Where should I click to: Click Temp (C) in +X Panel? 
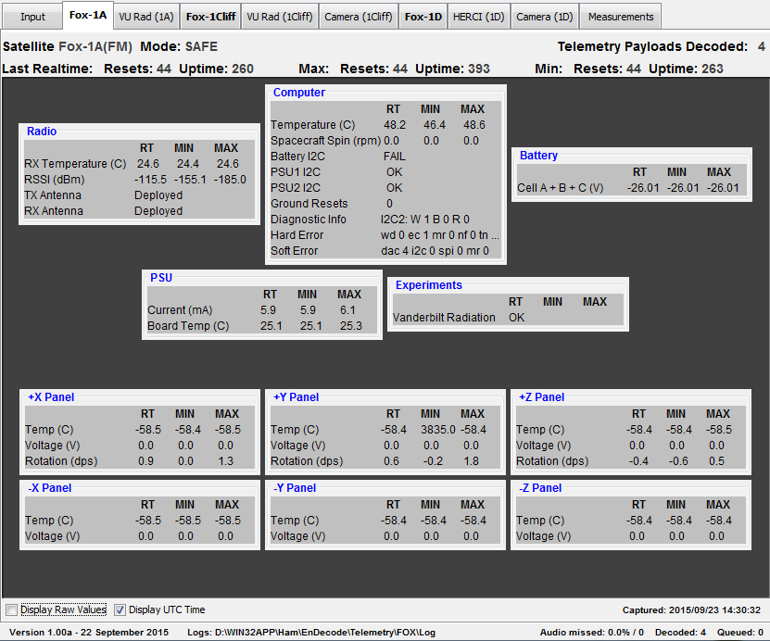[49, 430]
